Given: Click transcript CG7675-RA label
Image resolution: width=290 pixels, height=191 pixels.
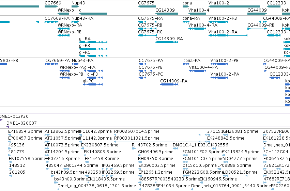Looking at the screenshot, I should click(151, 18).
